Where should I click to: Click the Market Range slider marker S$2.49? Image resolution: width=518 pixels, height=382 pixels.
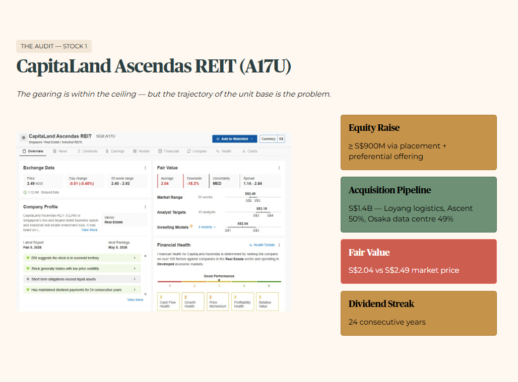click(250, 197)
